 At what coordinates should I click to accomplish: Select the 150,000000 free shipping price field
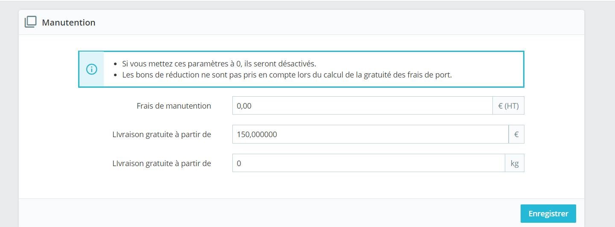pyautogui.click(x=370, y=134)
